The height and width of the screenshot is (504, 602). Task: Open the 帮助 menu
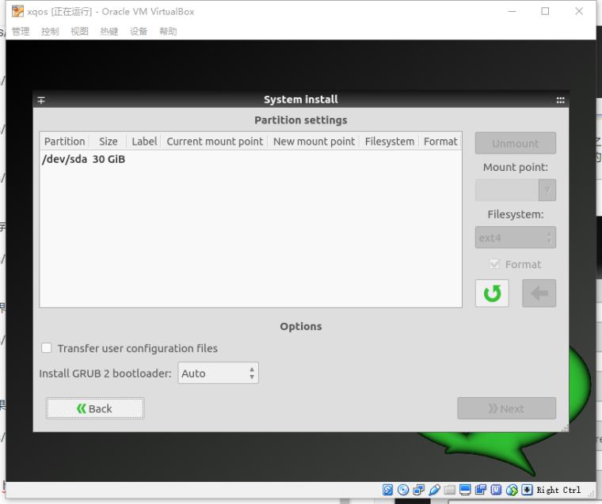168,31
